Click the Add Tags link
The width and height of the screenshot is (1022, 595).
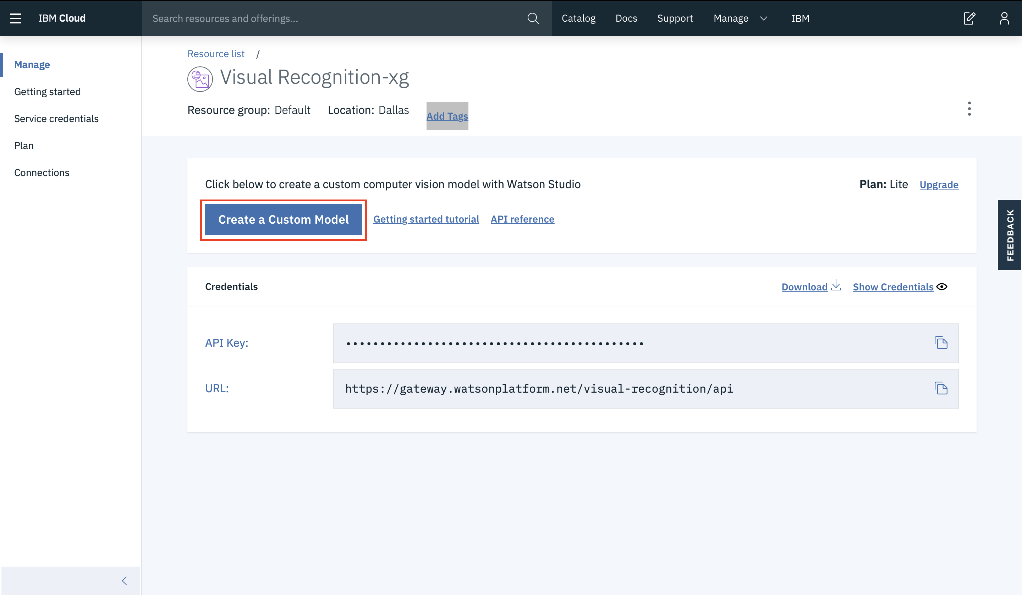tap(447, 116)
